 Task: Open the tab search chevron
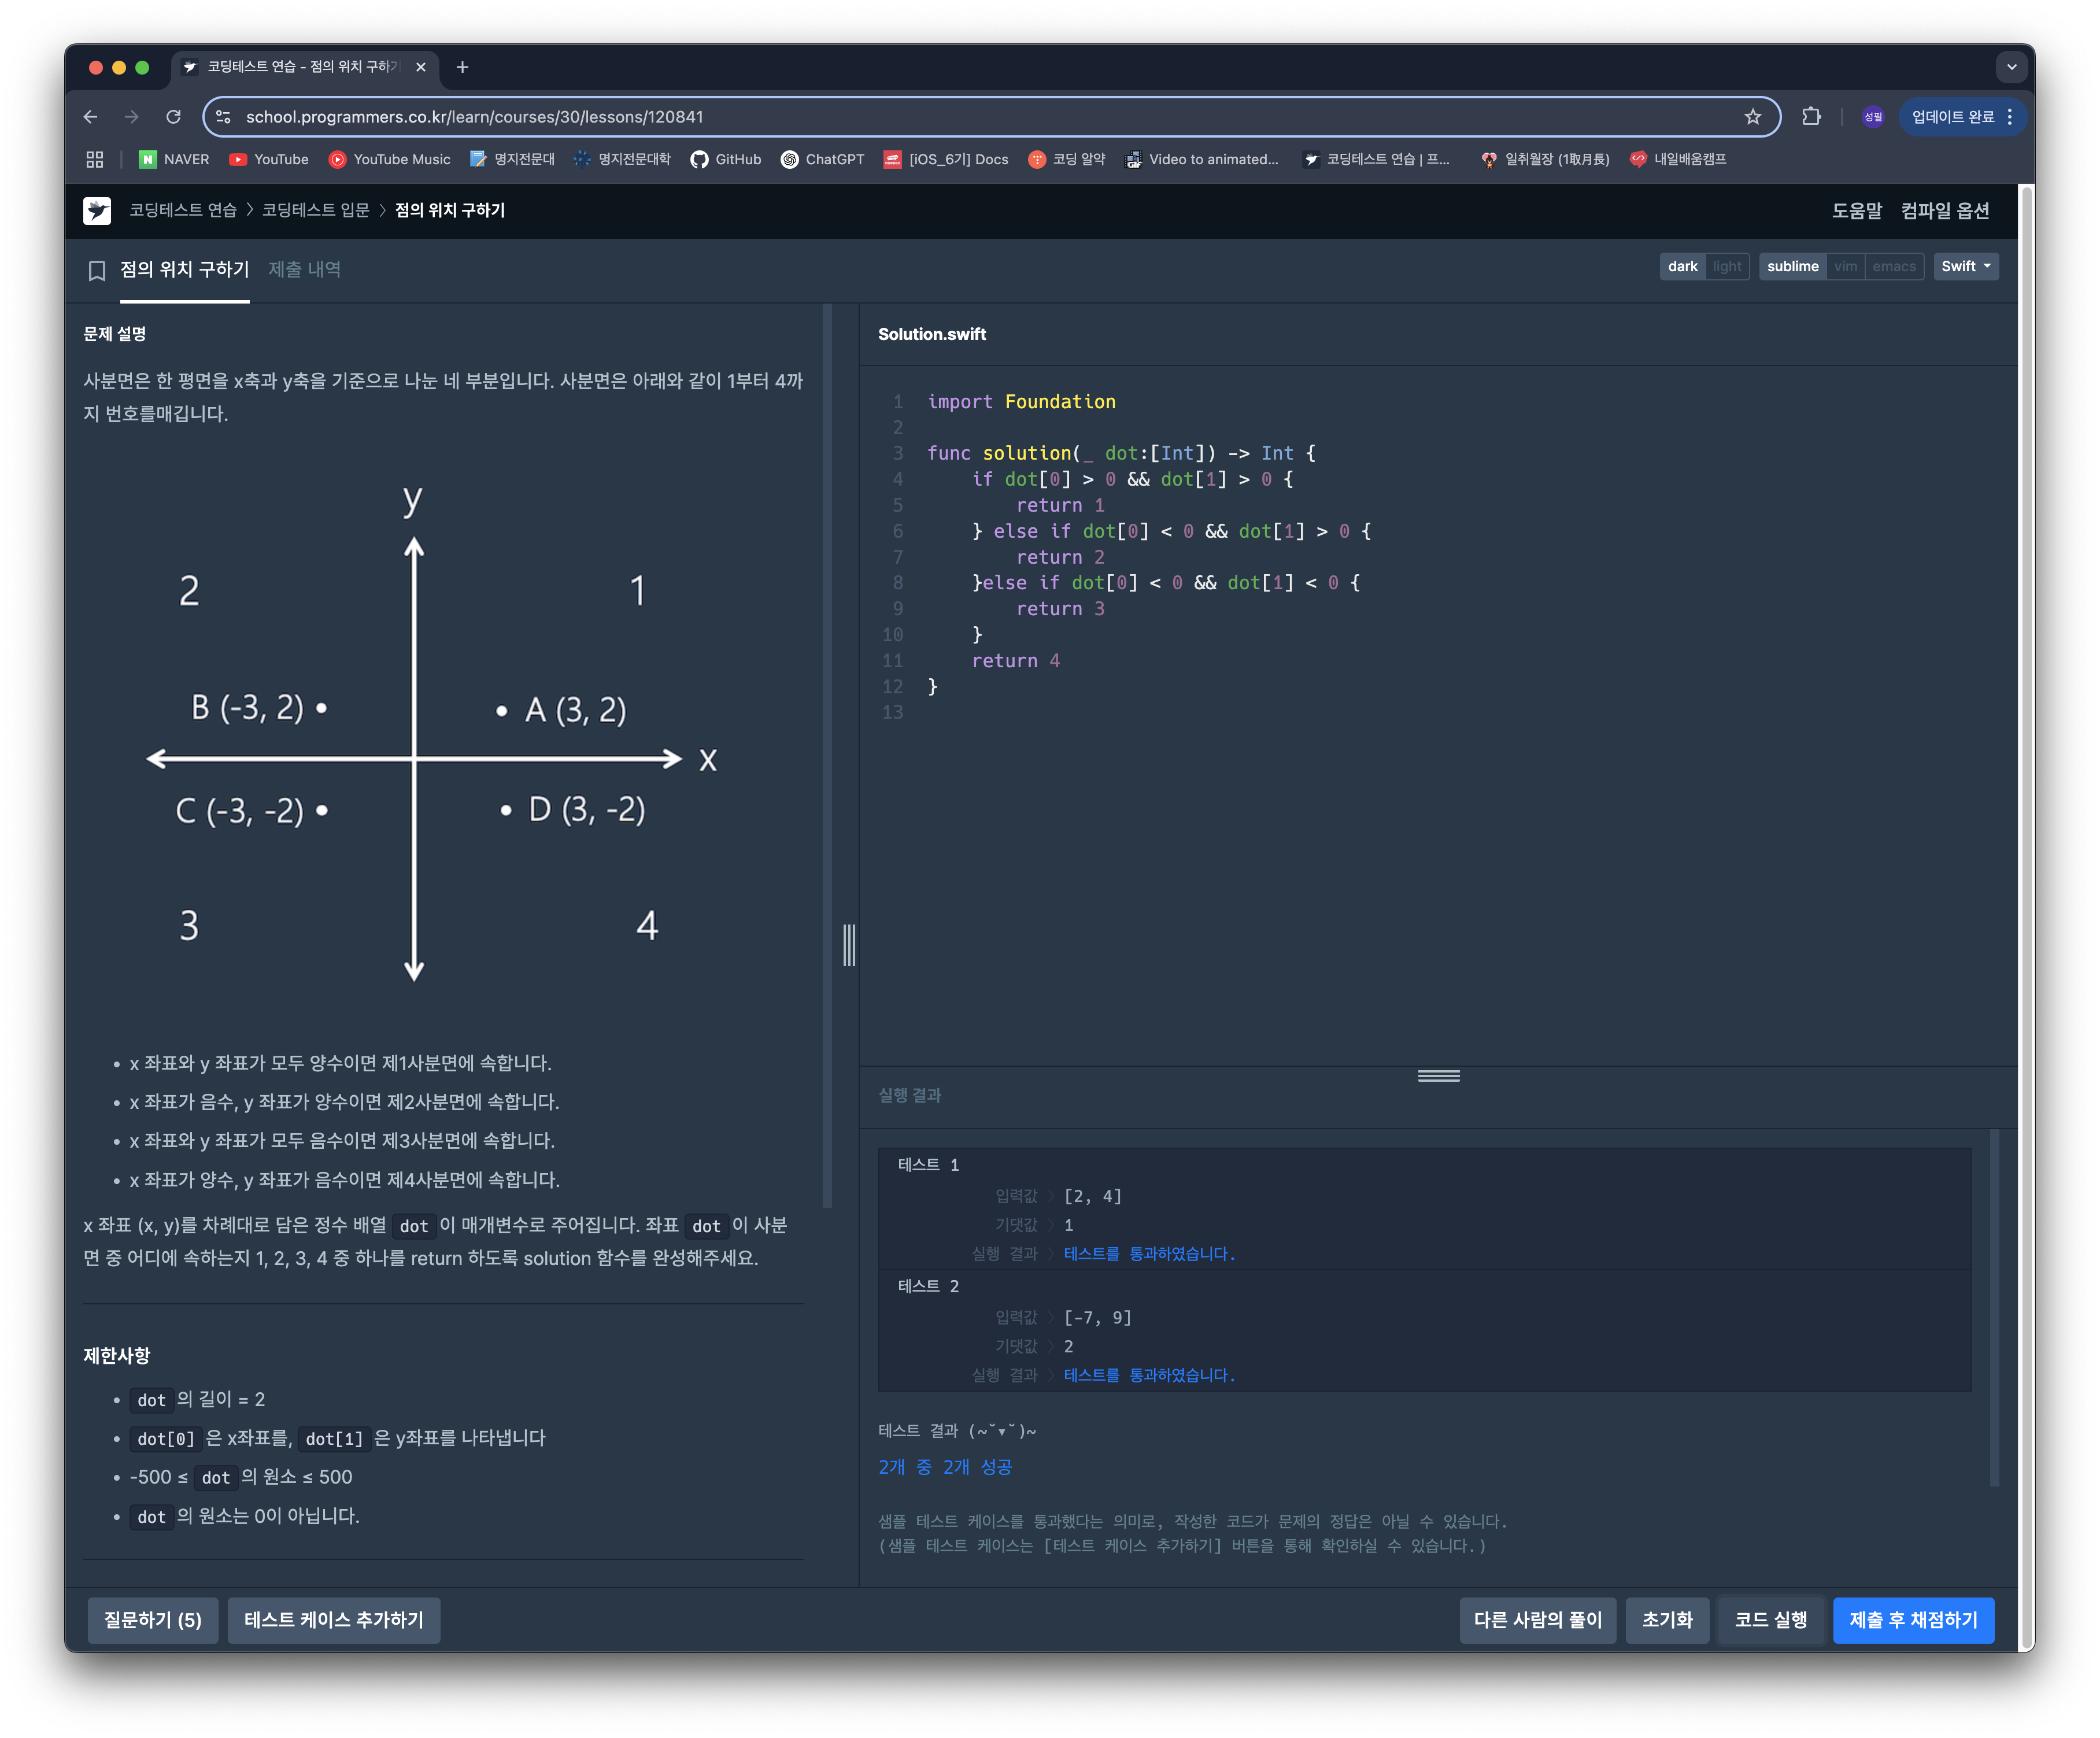pyautogui.click(x=2011, y=67)
